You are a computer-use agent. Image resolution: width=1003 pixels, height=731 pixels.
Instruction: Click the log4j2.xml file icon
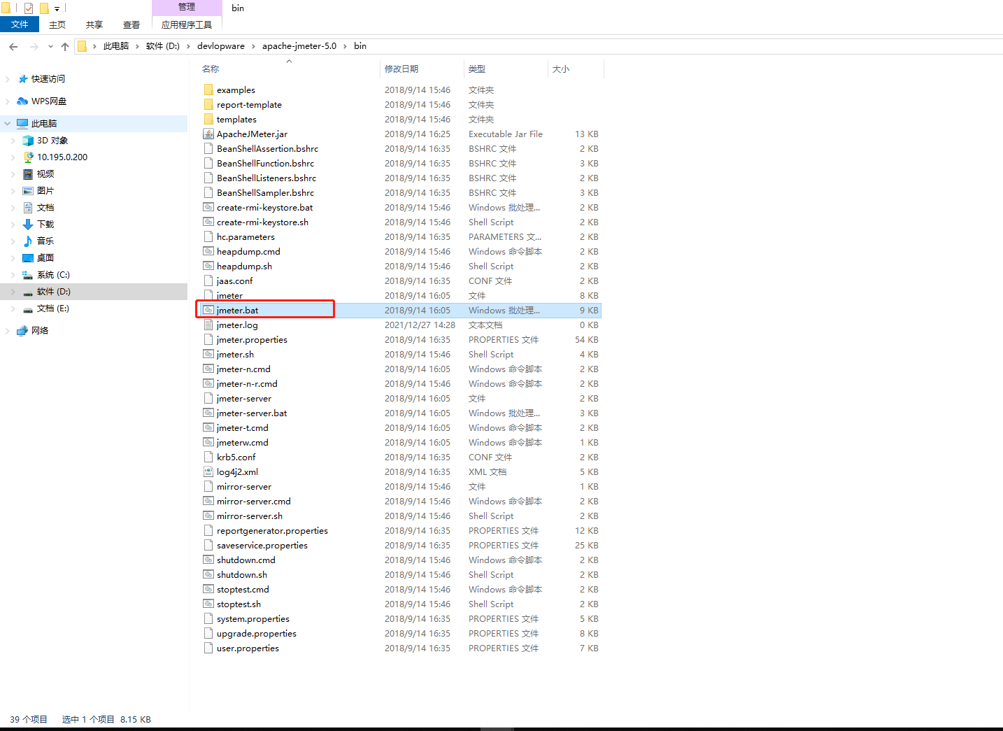[208, 471]
